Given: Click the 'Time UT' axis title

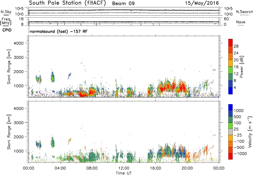Looking at the screenshot, I should (x=124, y=173).
